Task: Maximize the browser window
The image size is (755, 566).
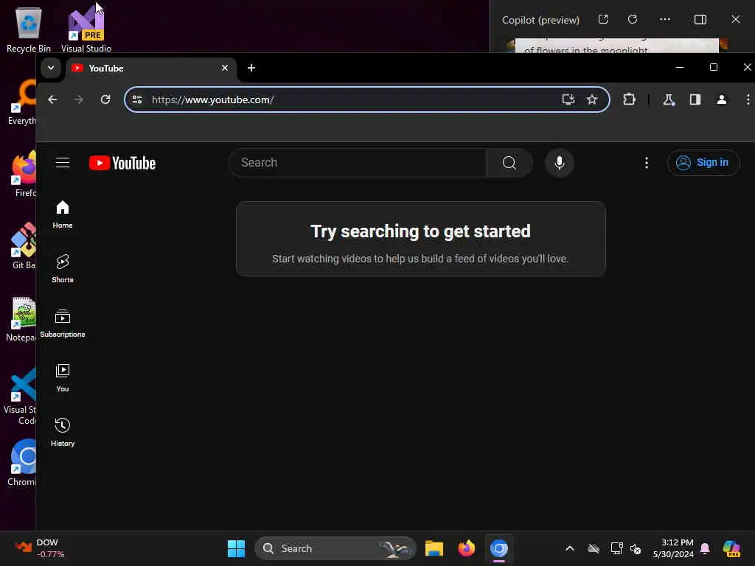Action: (713, 67)
